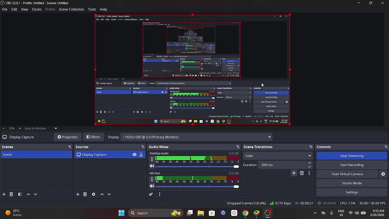Toggle Display Capture lock icon
Viewport: 389px width, 219px height.
[141, 155]
